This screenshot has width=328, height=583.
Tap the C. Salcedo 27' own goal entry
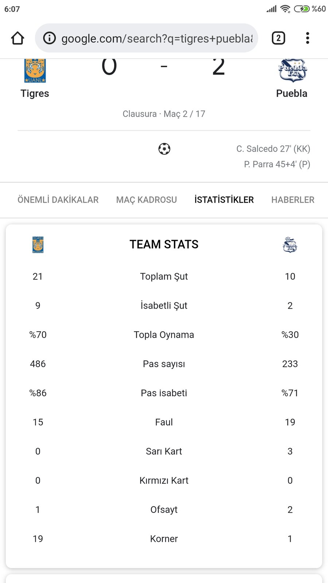(x=273, y=149)
